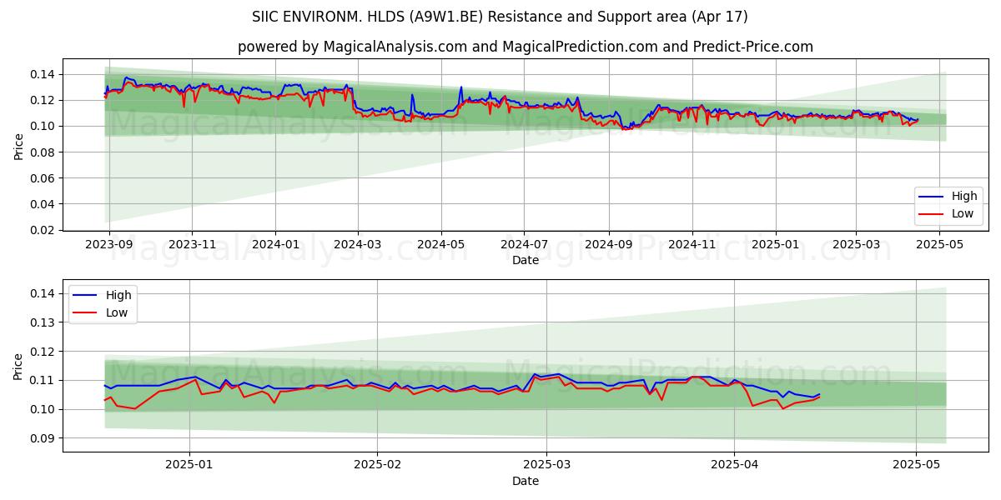The image size is (1001, 500).
Task: Click the bottom chart 'Date' axis label
Action: point(526,481)
